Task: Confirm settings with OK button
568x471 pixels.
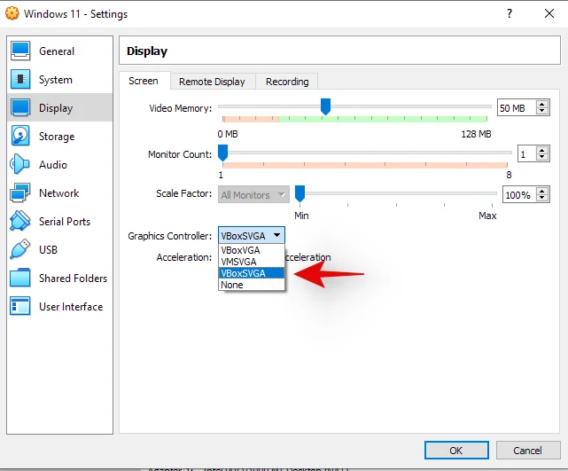Action: (x=456, y=450)
